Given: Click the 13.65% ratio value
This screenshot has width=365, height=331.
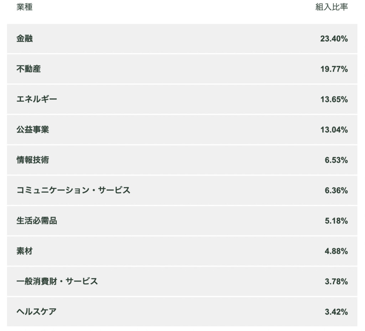Looking at the screenshot, I should pos(334,99).
